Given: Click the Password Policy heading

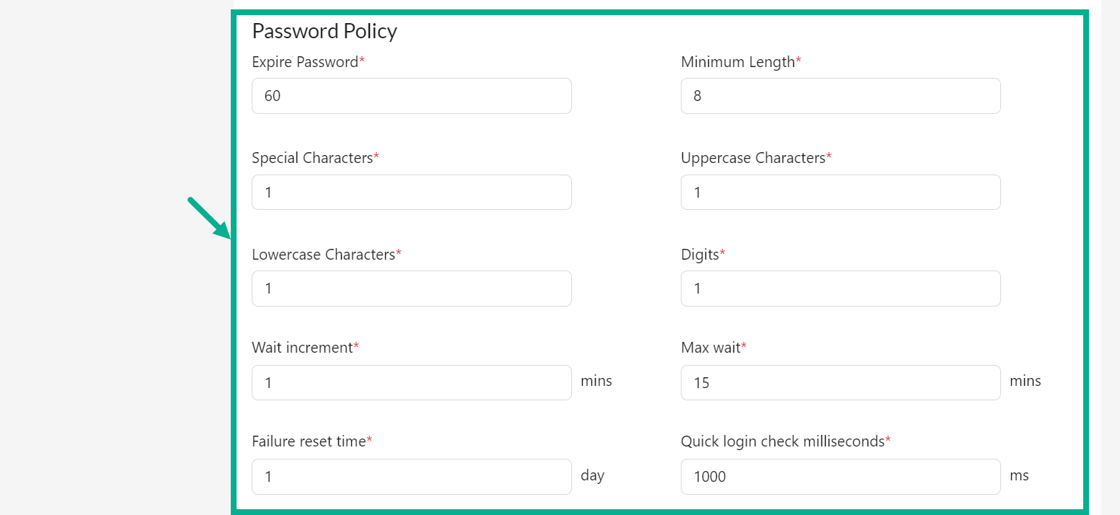Looking at the screenshot, I should tap(325, 31).
